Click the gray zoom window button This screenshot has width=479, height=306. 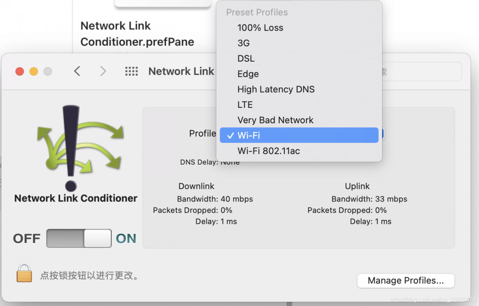[x=48, y=71]
